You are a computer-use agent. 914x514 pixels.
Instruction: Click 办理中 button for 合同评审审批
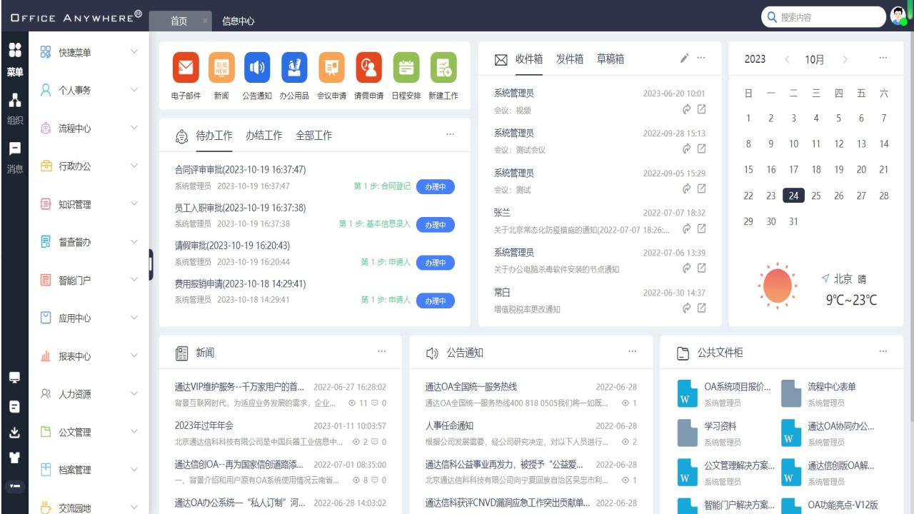435,187
